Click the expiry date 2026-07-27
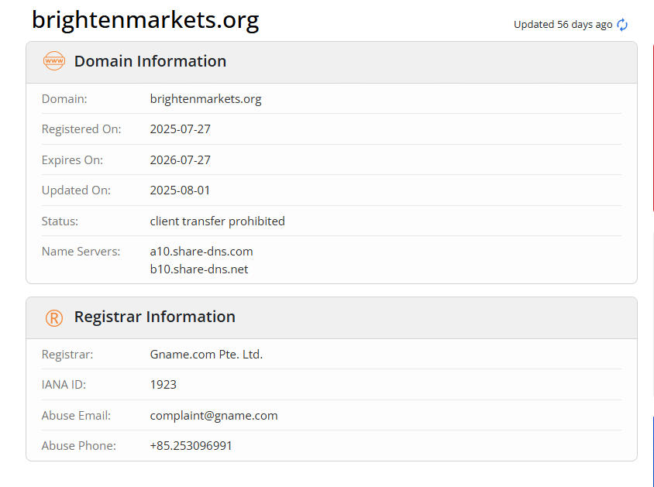 point(180,160)
